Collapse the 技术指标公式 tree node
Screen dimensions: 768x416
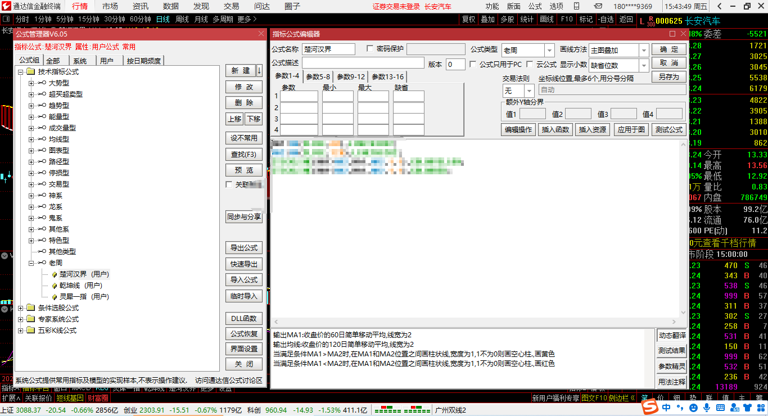[x=20, y=72]
